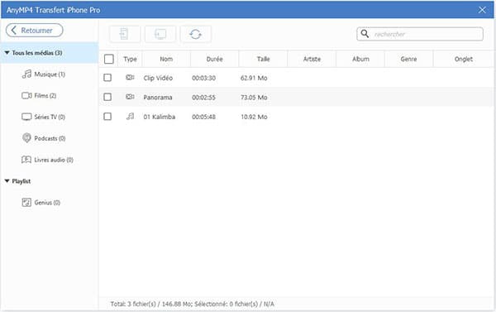Select the Clip Vidéo file name

pos(158,78)
